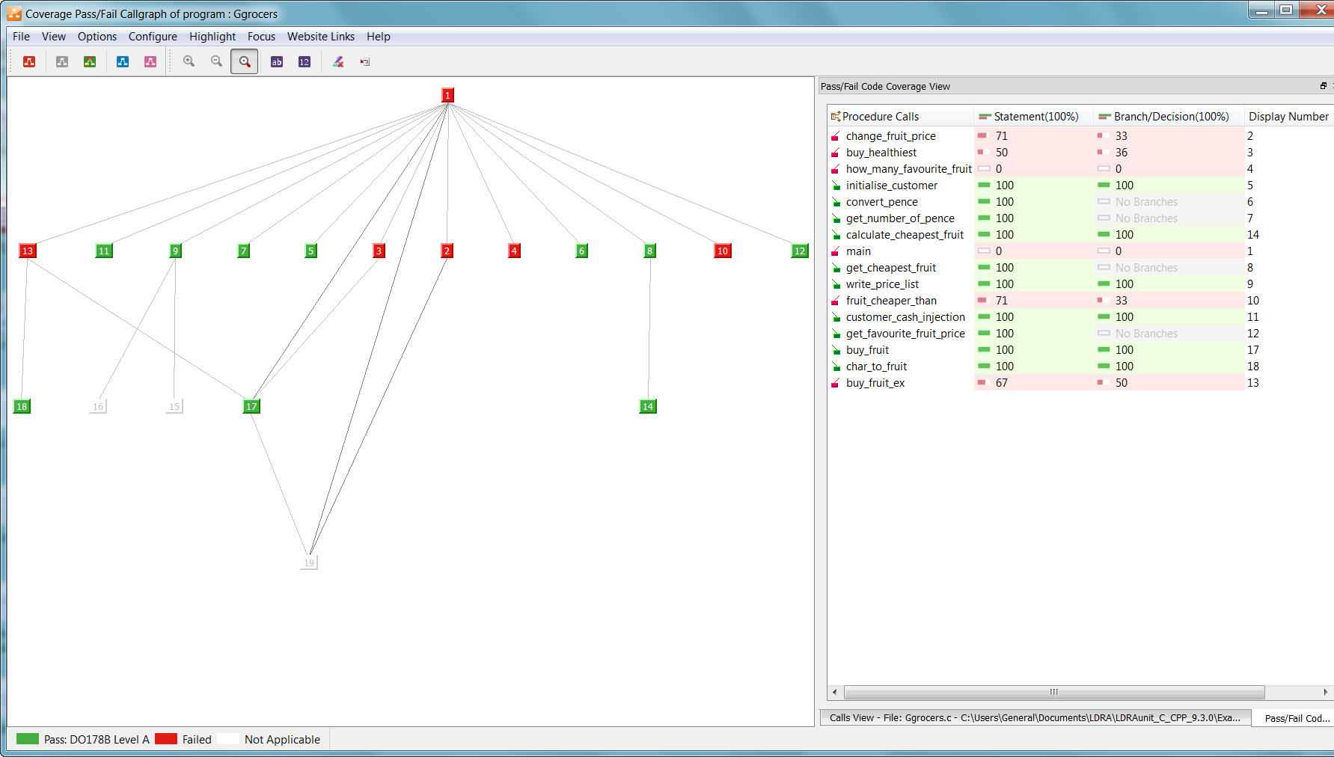Open the Highlight menu

[212, 37]
